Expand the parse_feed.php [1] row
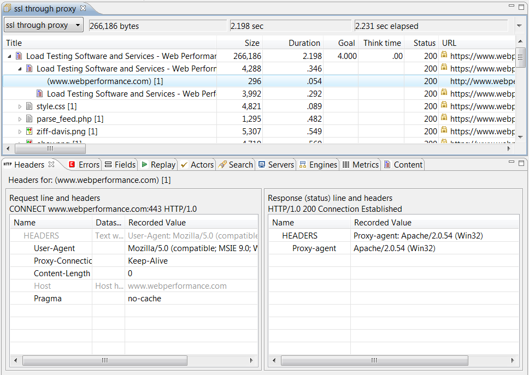 coord(20,119)
